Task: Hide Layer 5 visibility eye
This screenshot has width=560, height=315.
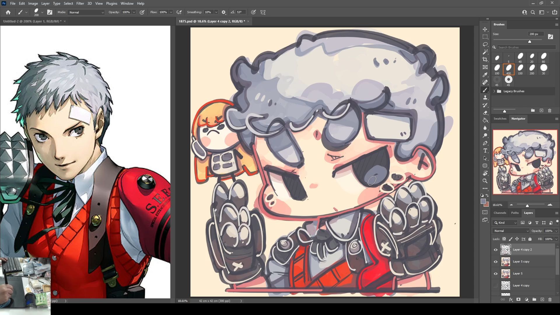Action: tap(496, 274)
